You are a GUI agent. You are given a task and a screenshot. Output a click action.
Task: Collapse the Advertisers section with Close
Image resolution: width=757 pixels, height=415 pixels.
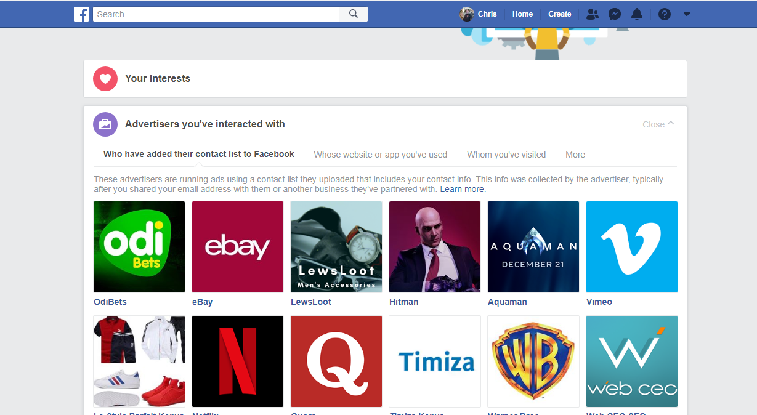(x=658, y=124)
